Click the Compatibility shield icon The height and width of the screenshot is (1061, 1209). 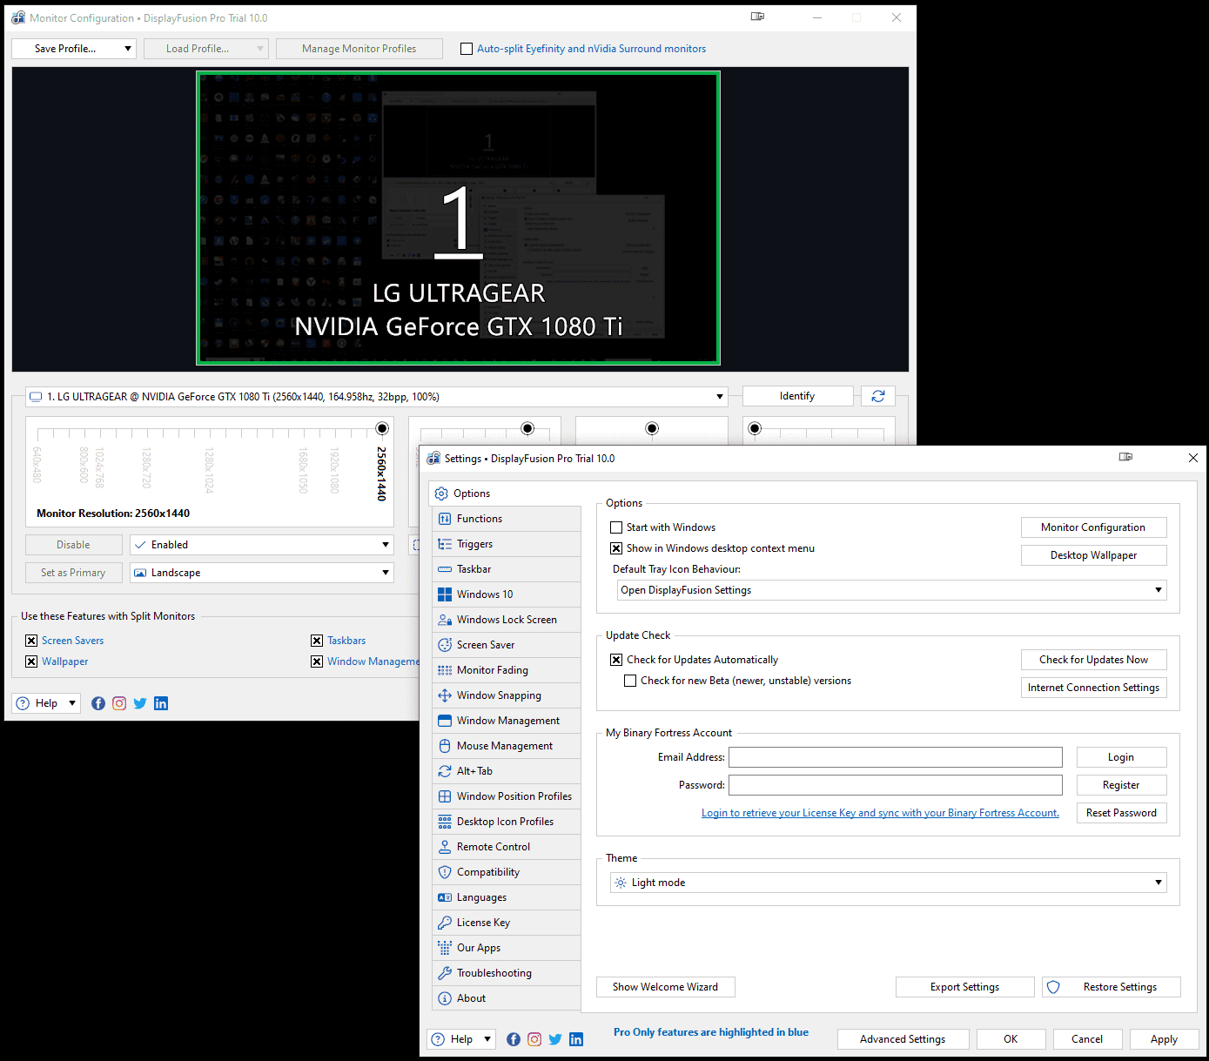(x=445, y=872)
